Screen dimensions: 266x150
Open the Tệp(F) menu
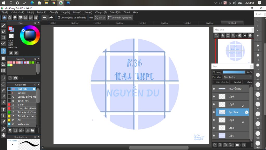pyautogui.click(x=5, y=12)
